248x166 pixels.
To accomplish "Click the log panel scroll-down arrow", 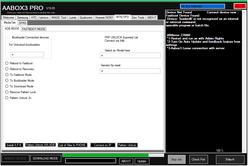I will (x=244, y=151).
